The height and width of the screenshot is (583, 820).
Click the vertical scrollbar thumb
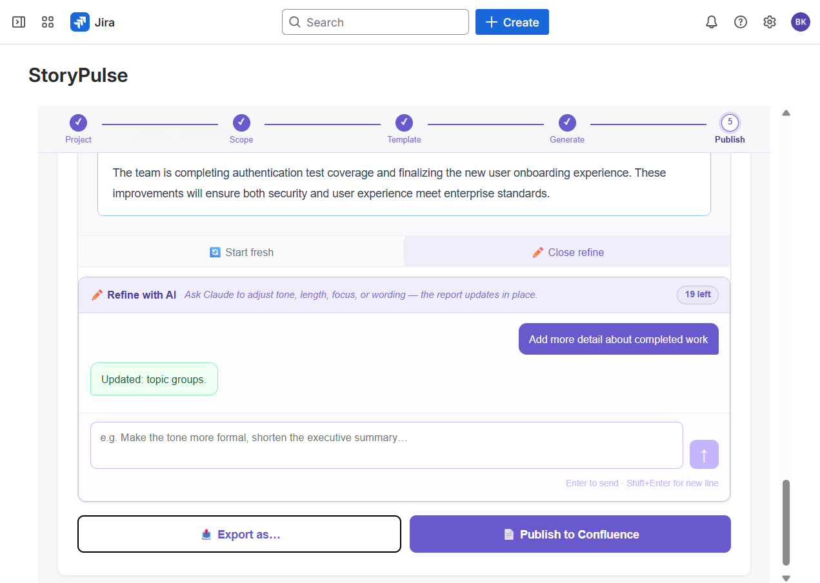786,523
